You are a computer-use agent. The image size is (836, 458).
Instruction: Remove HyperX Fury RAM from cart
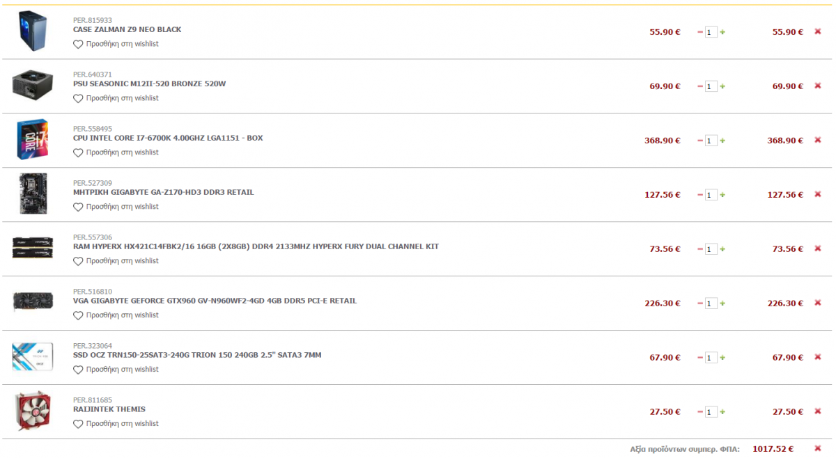pyautogui.click(x=818, y=248)
